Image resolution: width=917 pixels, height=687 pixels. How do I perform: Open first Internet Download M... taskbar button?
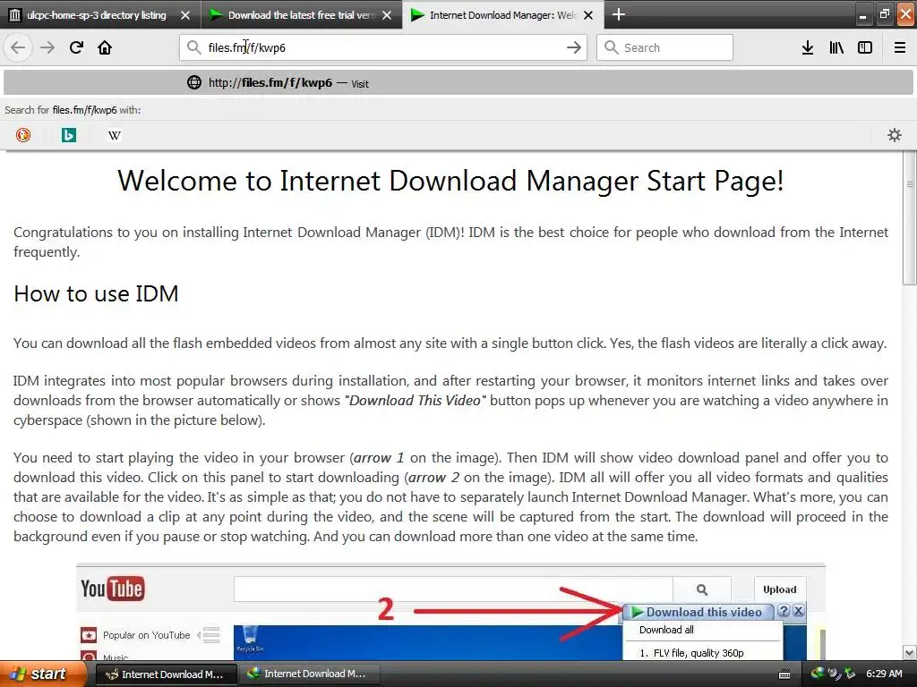[165, 674]
